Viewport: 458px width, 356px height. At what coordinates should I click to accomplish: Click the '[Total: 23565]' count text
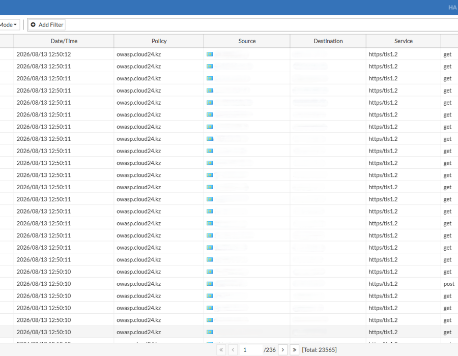pos(319,349)
